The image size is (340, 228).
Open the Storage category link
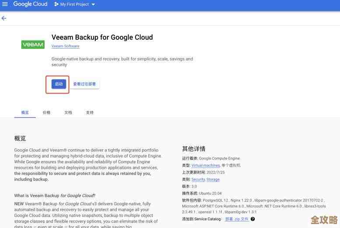(213, 179)
